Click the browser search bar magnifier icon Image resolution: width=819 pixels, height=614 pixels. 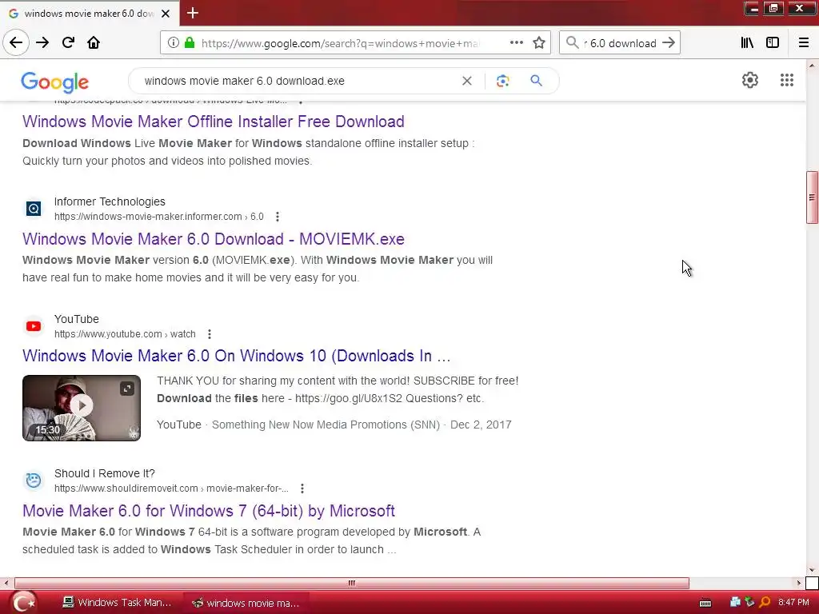pyautogui.click(x=572, y=43)
